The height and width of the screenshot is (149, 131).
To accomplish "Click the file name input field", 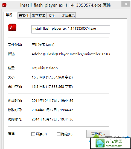I will (71, 29).
